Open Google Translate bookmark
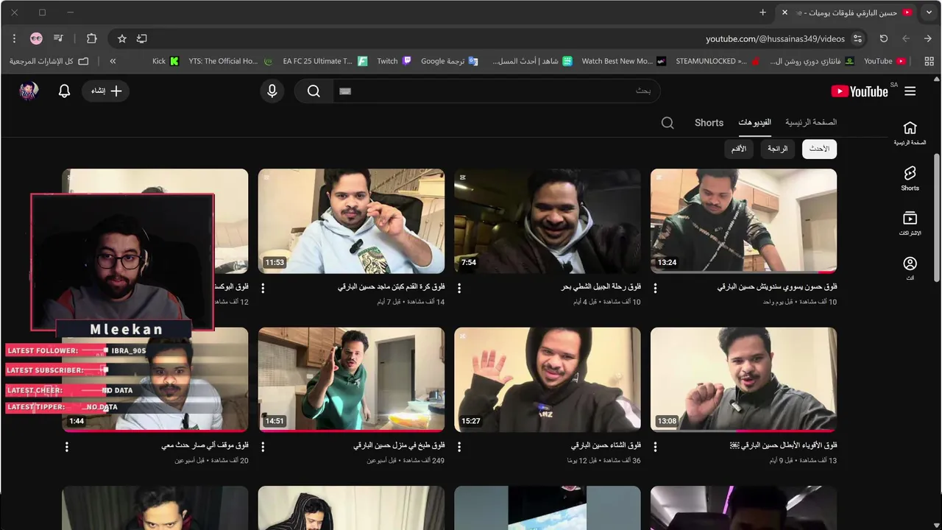Viewport: 942px width, 530px height. (449, 61)
